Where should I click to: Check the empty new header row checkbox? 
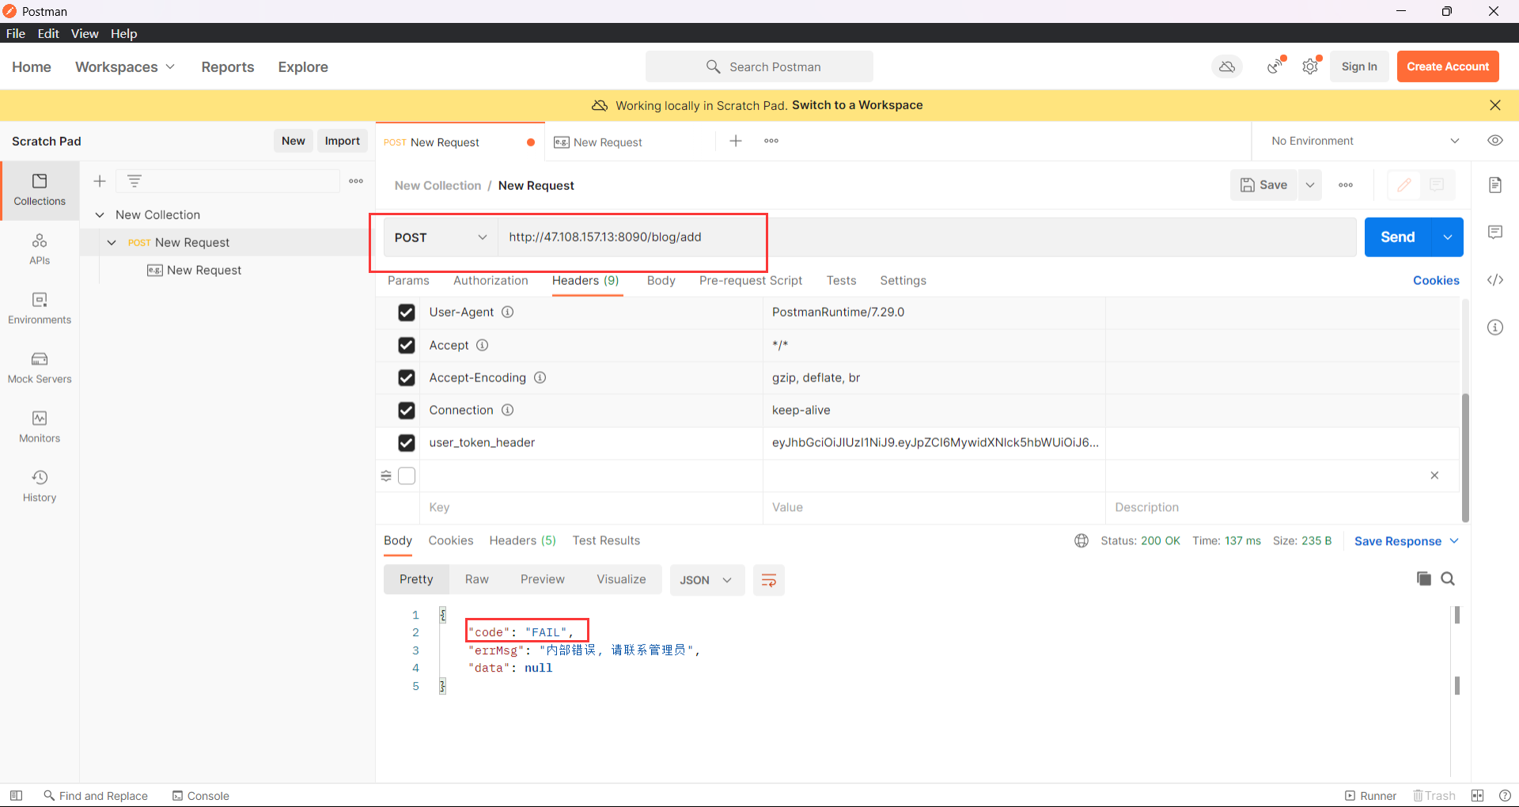(407, 475)
